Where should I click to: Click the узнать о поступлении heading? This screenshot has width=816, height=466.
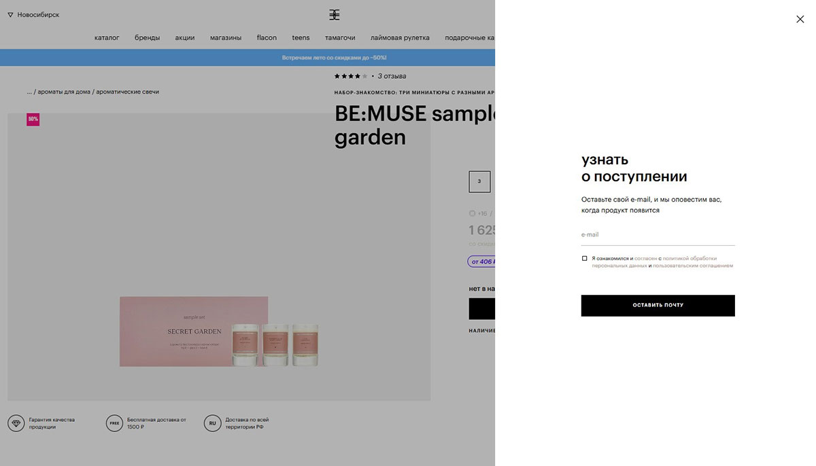tap(634, 168)
